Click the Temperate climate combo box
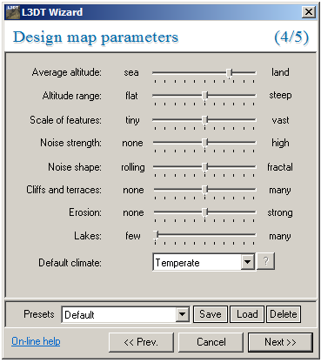321x363 pixels. [204, 262]
